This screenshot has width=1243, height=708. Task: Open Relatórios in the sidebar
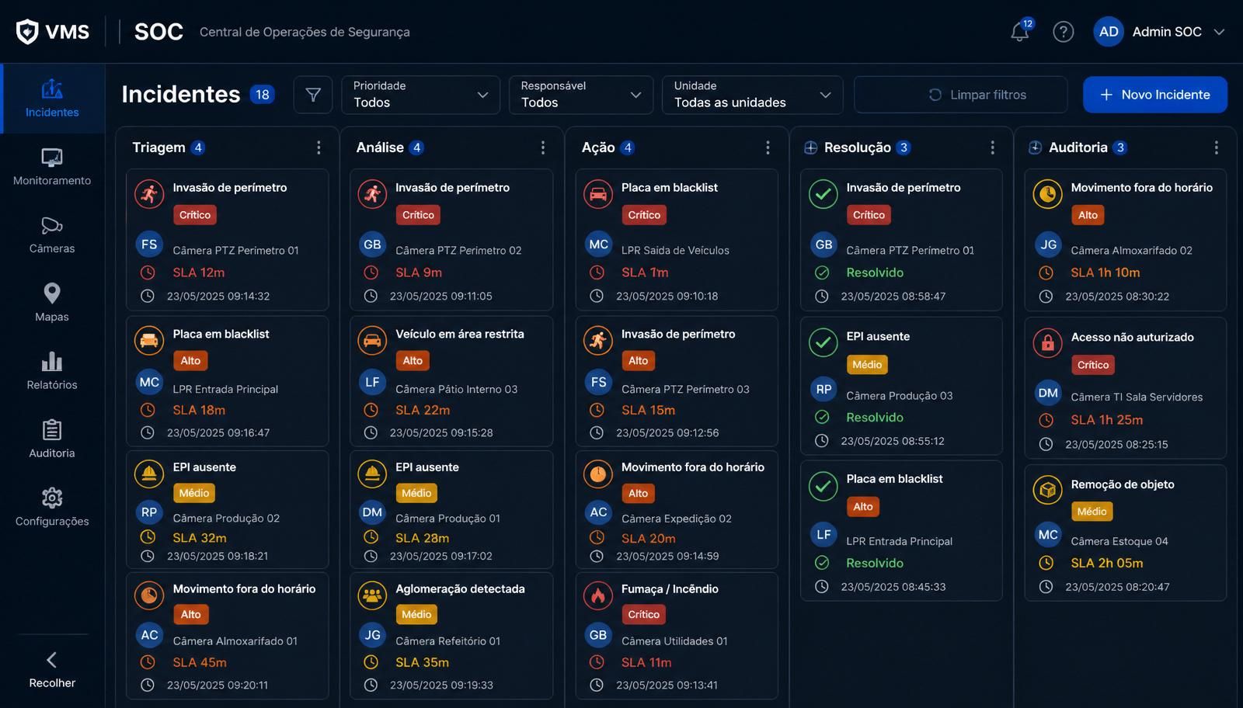pyautogui.click(x=52, y=371)
